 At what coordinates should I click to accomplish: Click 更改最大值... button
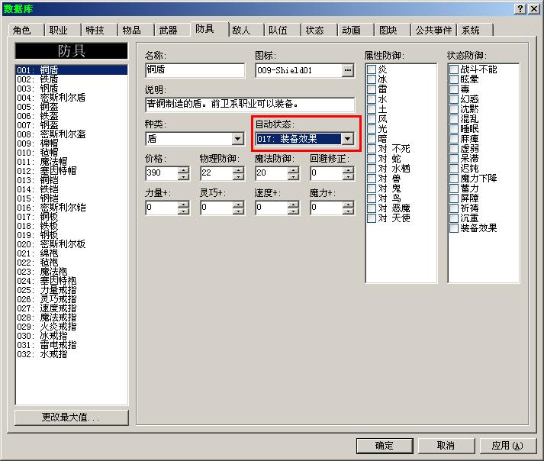(x=71, y=417)
